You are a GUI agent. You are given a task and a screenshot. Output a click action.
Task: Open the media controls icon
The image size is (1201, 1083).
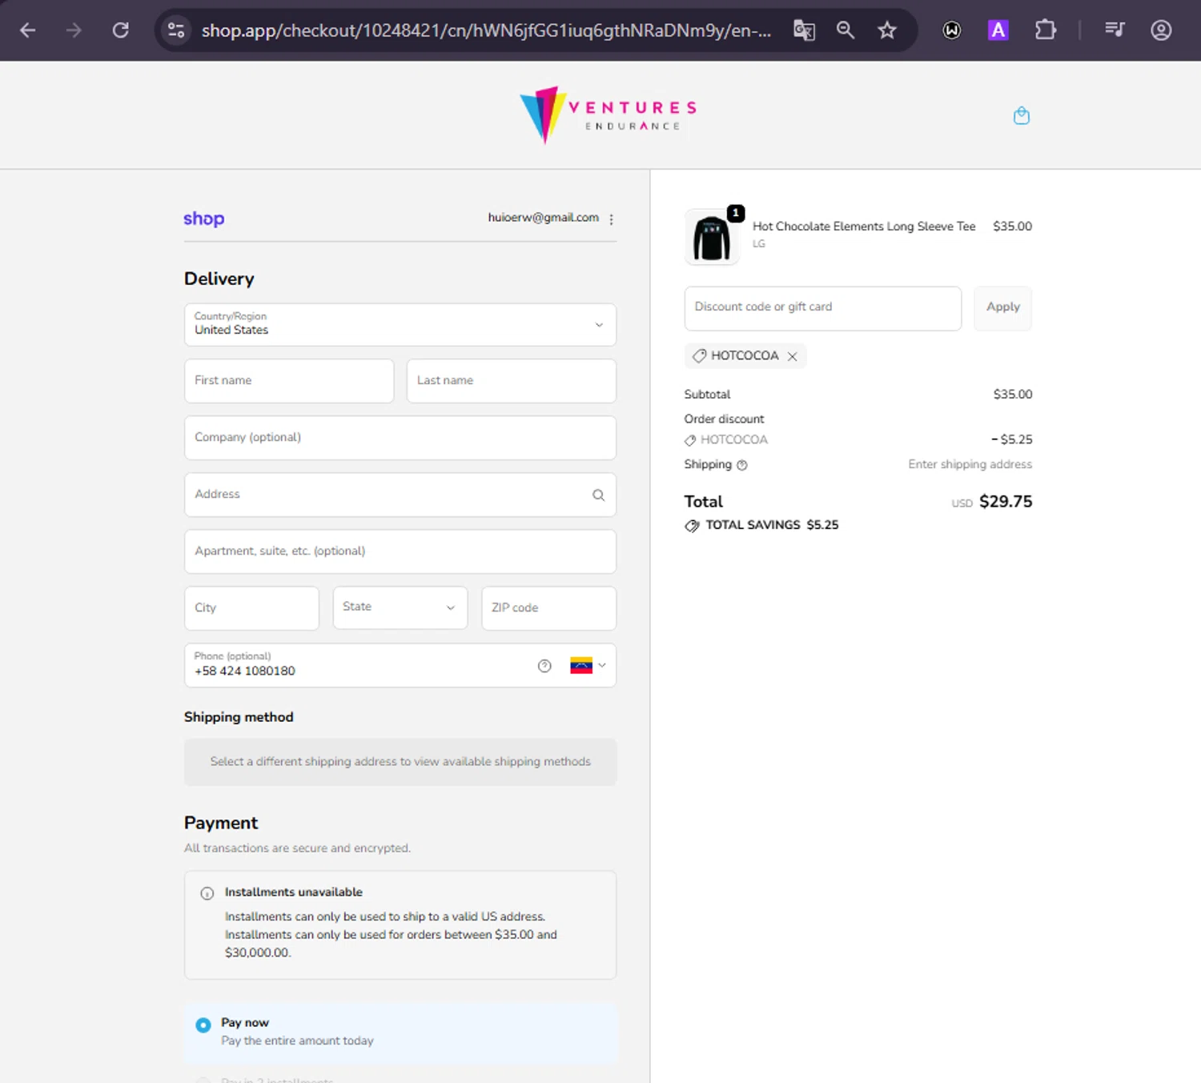(x=1115, y=30)
